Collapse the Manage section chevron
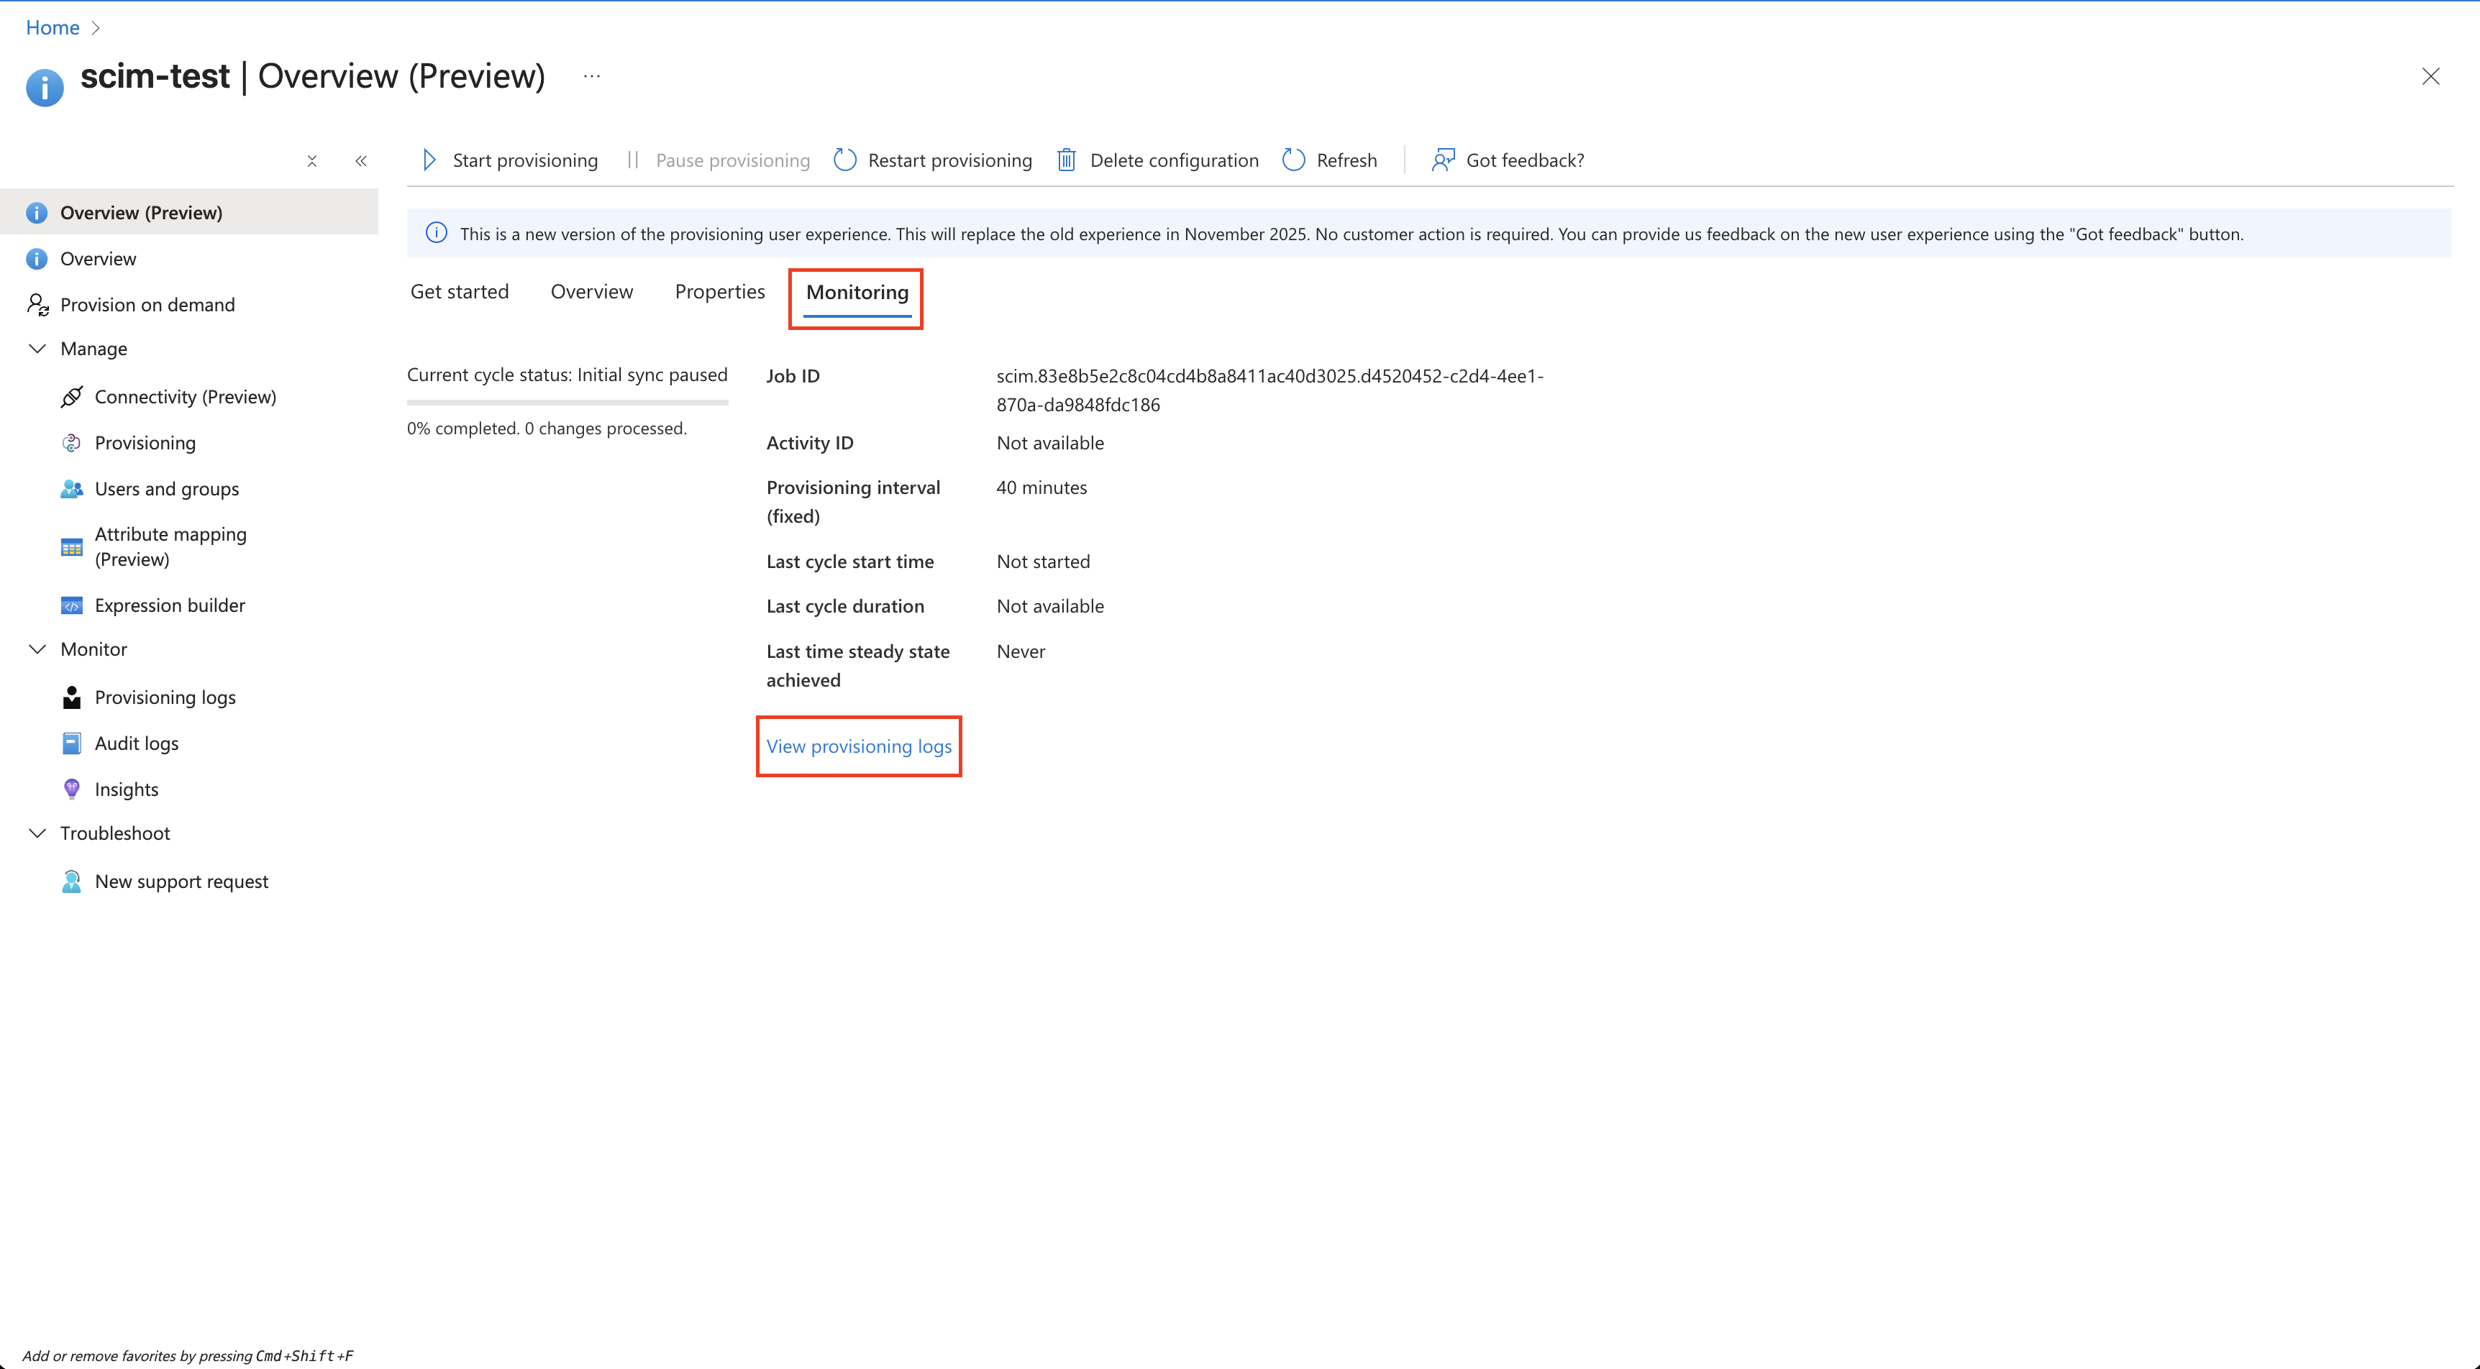This screenshot has height=1369, width=2480. [x=37, y=349]
